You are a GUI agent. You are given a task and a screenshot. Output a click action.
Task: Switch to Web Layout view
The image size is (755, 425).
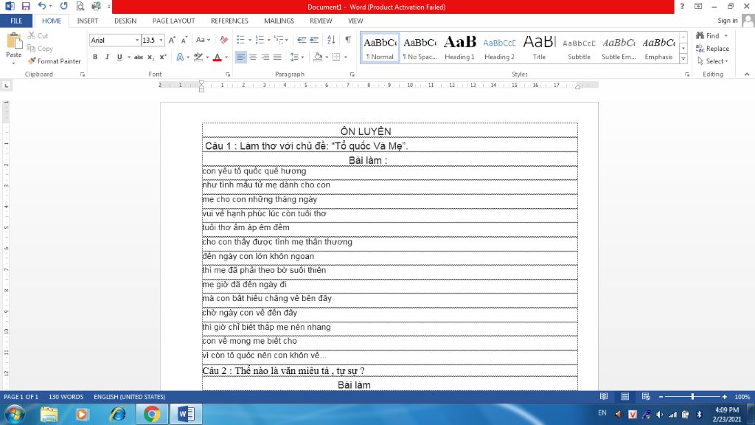click(646, 396)
